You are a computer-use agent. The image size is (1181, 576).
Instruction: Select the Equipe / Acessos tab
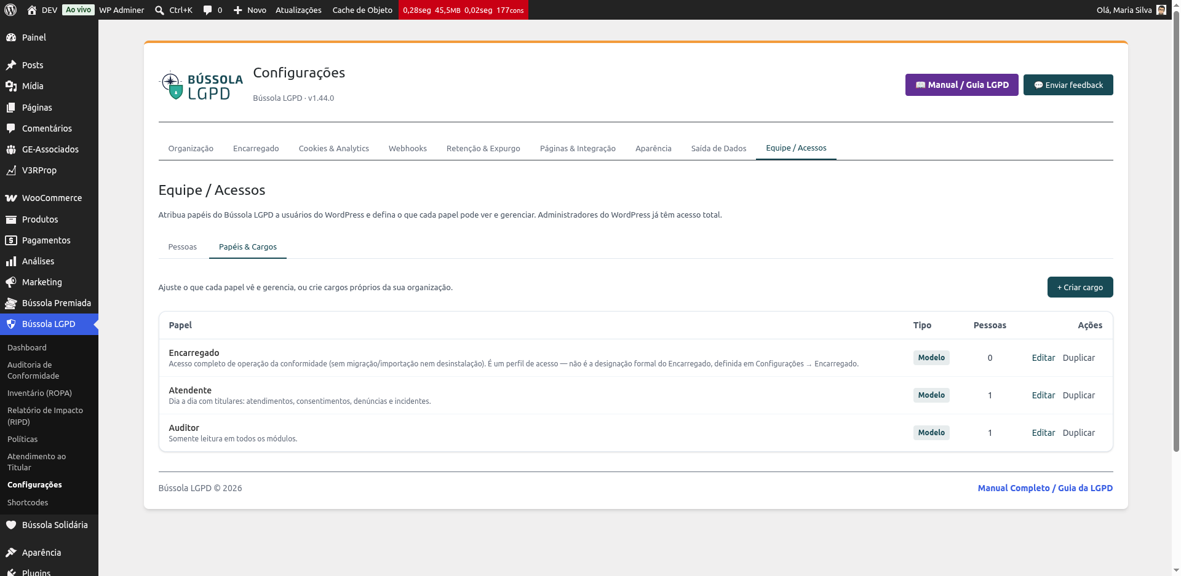coord(796,148)
